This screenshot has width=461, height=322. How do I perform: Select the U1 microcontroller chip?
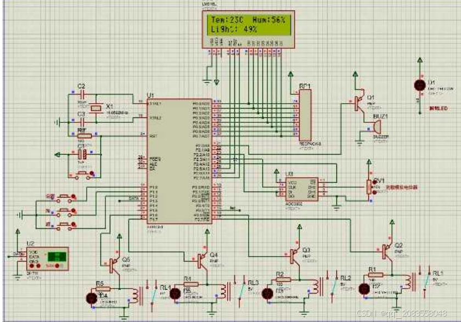pyautogui.click(x=179, y=161)
